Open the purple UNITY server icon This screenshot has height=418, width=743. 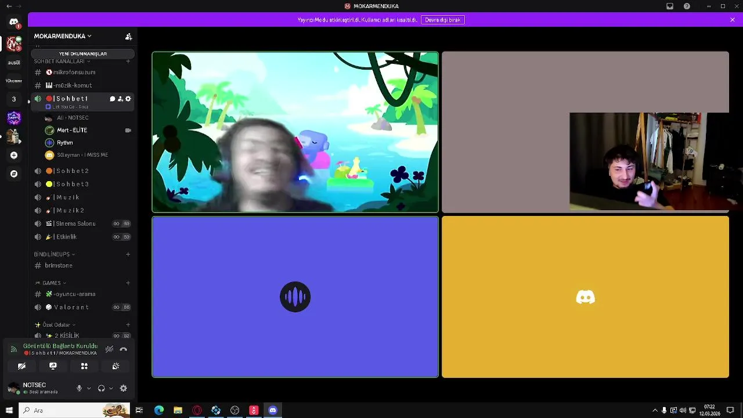pyautogui.click(x=14, y=118)
